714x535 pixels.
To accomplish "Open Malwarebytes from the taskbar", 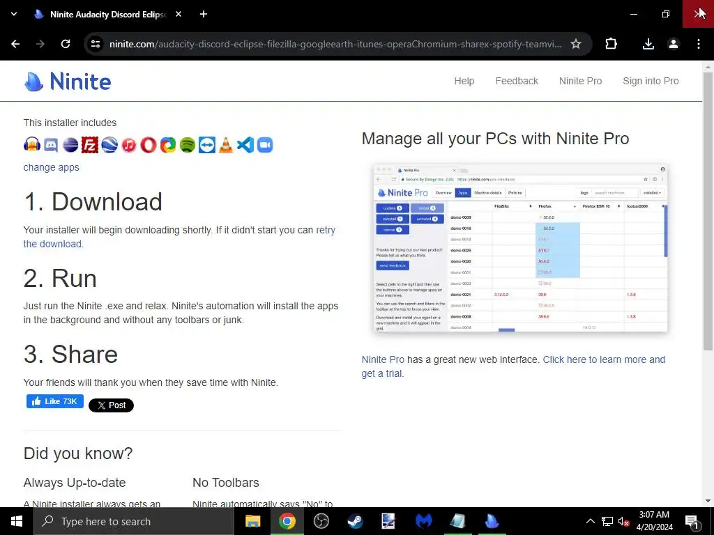I will coord(423,521).
